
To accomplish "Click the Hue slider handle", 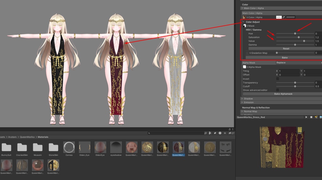I will pos(295,33).
